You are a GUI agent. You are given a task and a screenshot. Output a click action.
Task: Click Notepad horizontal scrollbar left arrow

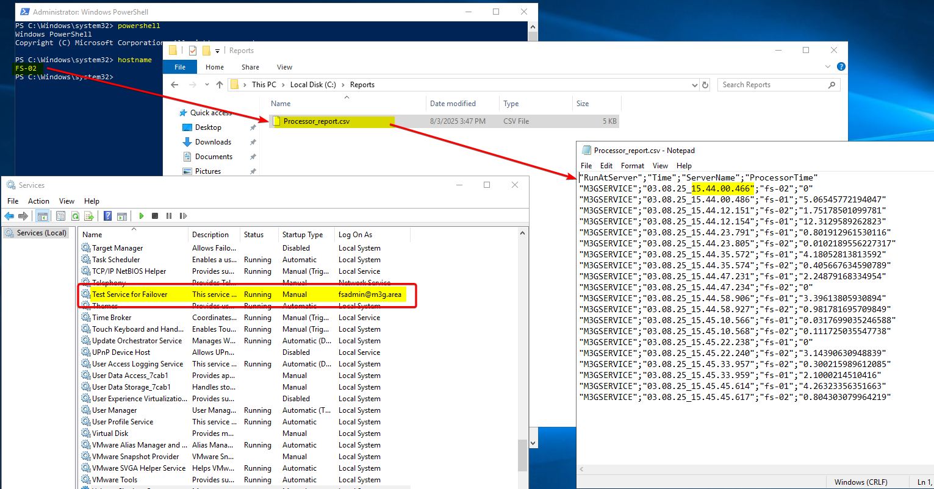(582, 469)
